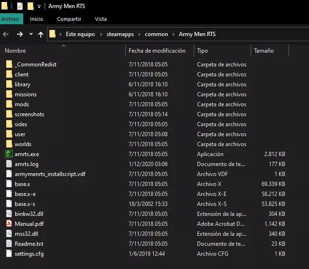
Task: Click the common breadcrumb in address bar
Action: [x=156, y=34]
